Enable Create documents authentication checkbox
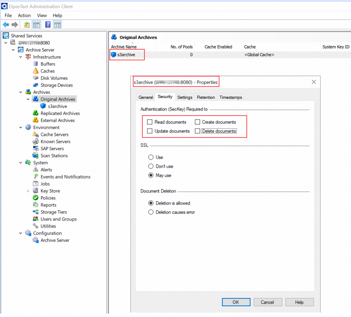 point(197,122)
